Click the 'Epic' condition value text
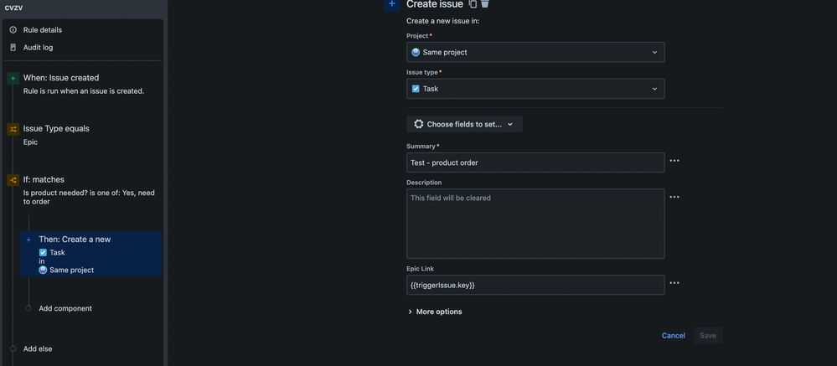 (30, 142)
